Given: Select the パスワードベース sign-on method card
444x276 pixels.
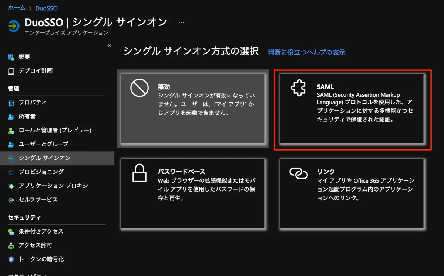Looking at the screenshot, I should pos(192,193).
